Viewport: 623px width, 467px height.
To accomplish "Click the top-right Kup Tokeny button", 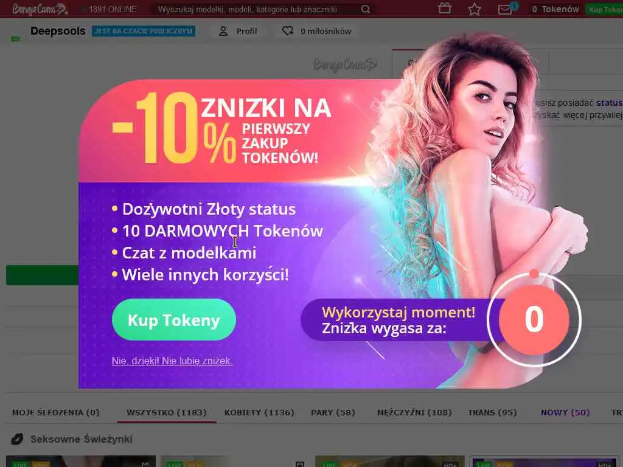I will (604, 9).
